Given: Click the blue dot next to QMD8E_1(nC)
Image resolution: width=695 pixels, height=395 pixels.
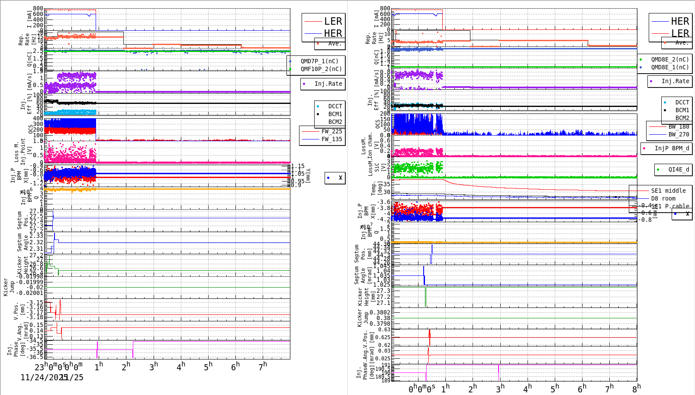Looking at the screenshot, I should click(641, 68).
